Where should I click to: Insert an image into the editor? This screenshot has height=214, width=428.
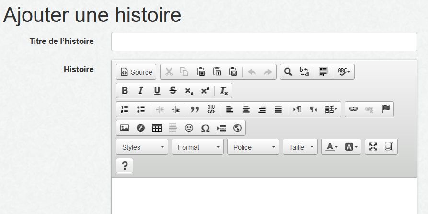pos(125,128)
